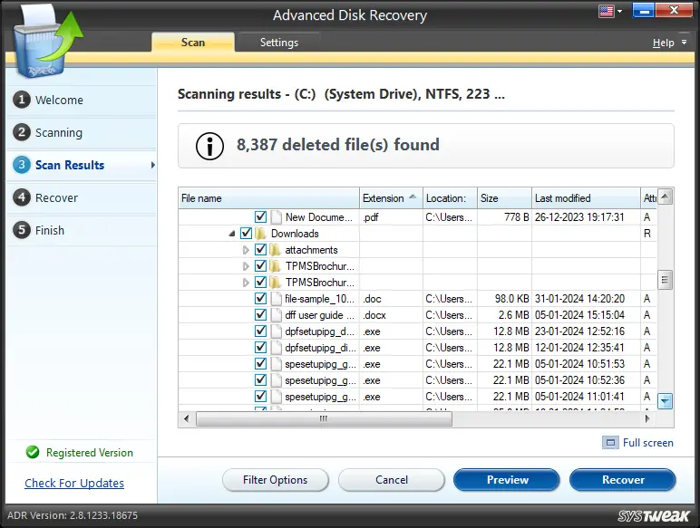
Task: Click the Full screen icon
Action: [x=610, y=443]
